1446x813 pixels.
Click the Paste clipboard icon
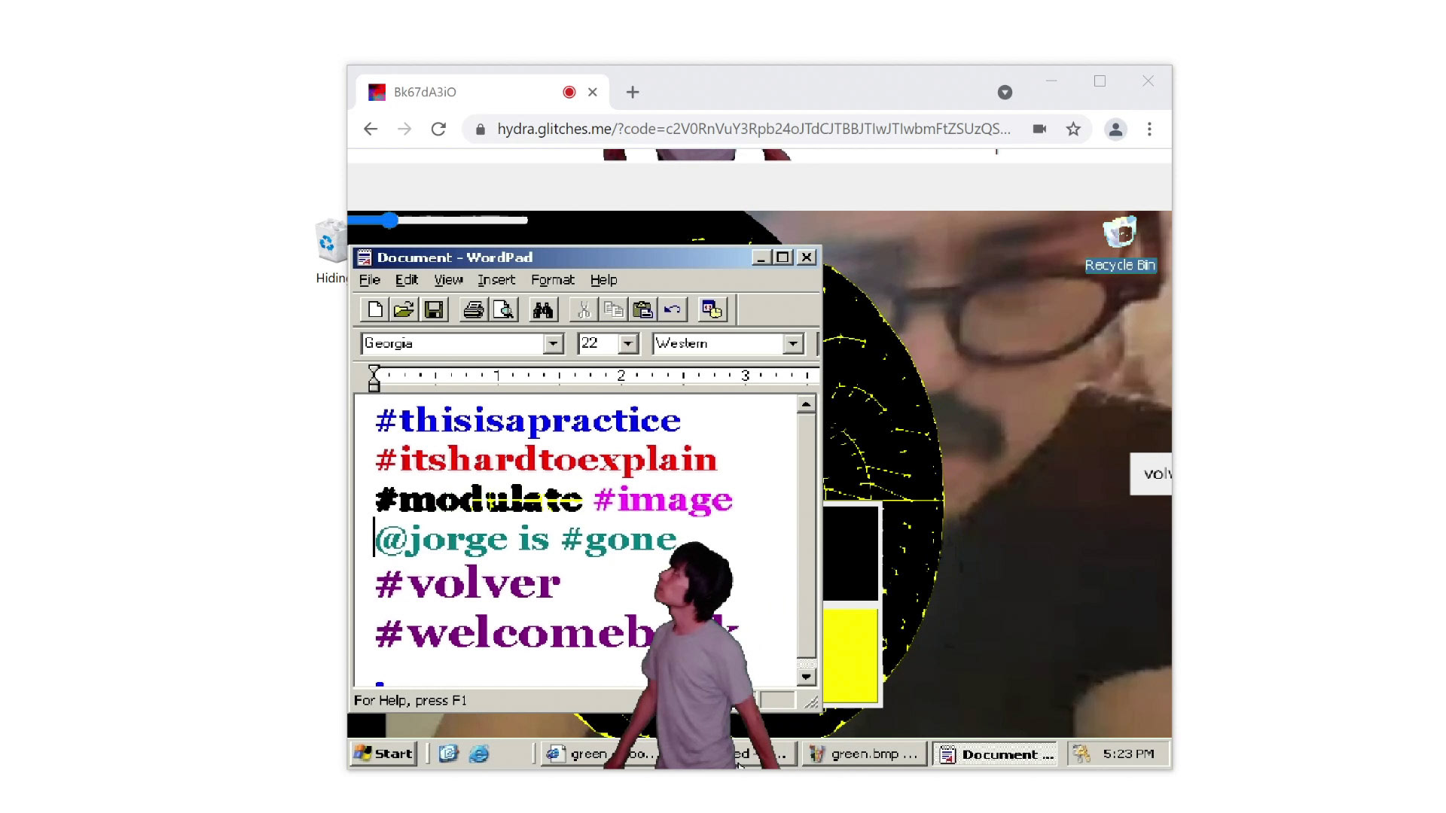click(642, 309)
